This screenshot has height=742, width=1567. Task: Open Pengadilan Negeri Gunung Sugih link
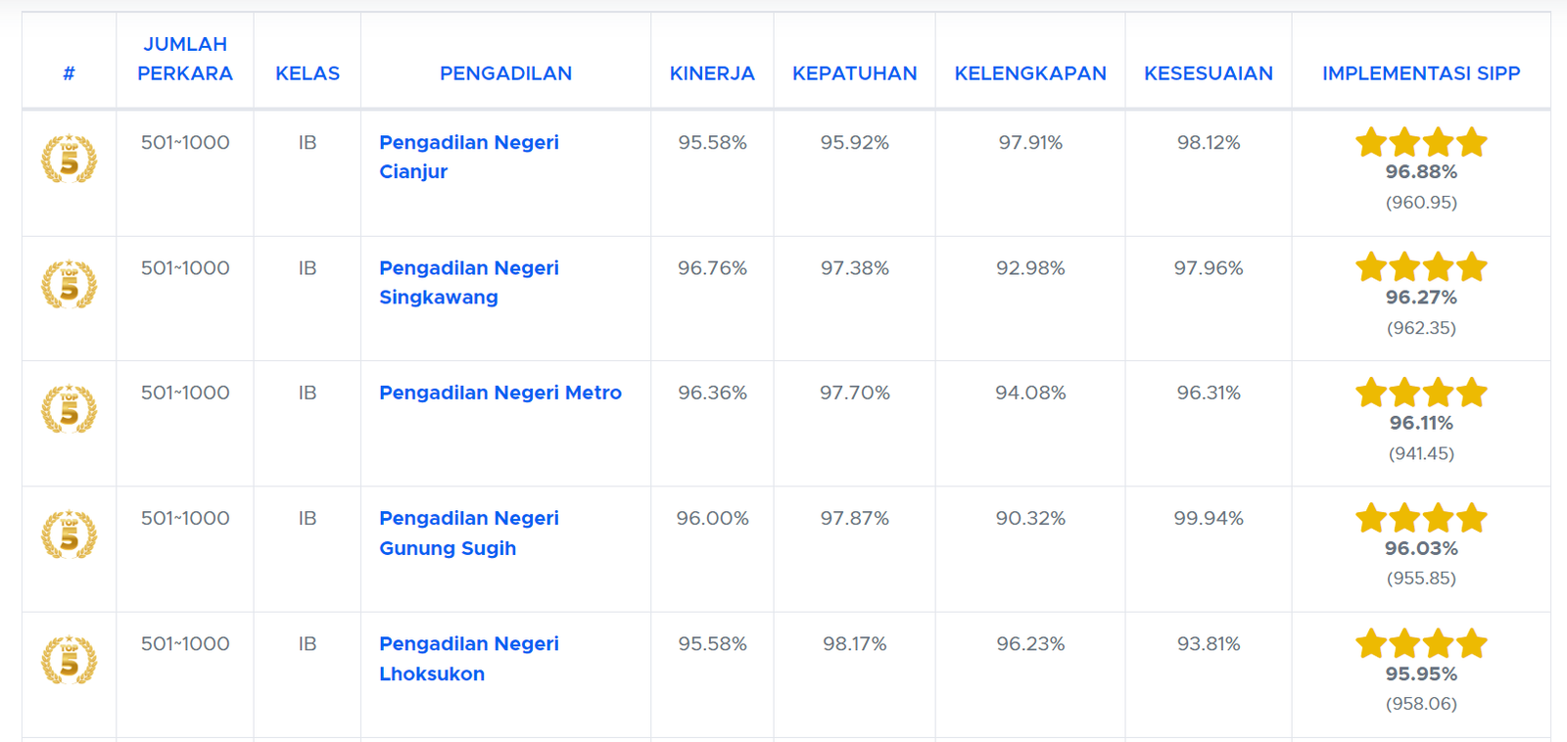[x=468, y=533]
